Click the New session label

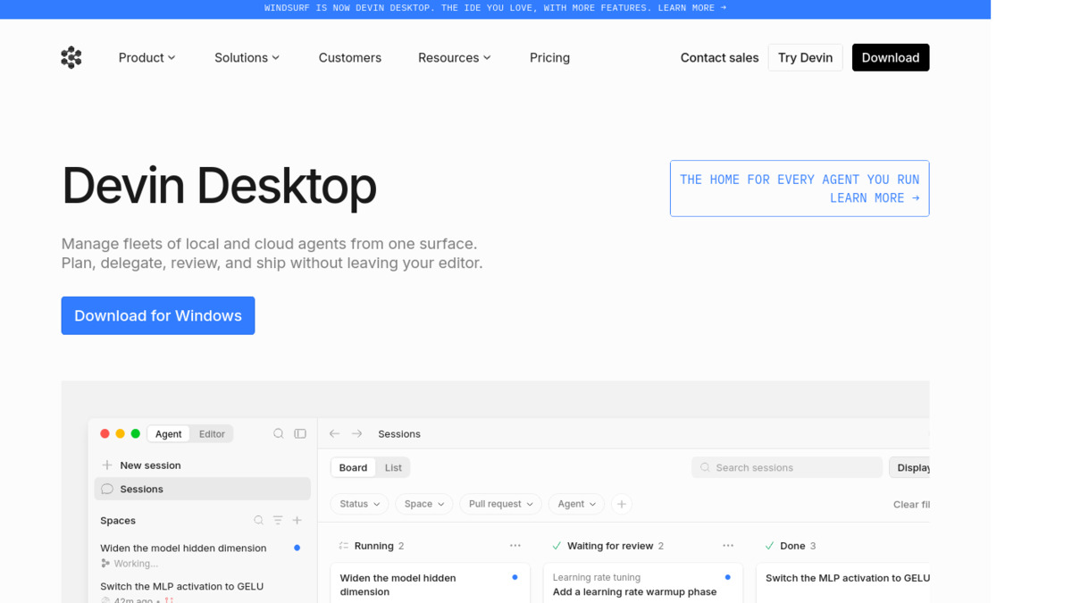[x=150, y=465]
